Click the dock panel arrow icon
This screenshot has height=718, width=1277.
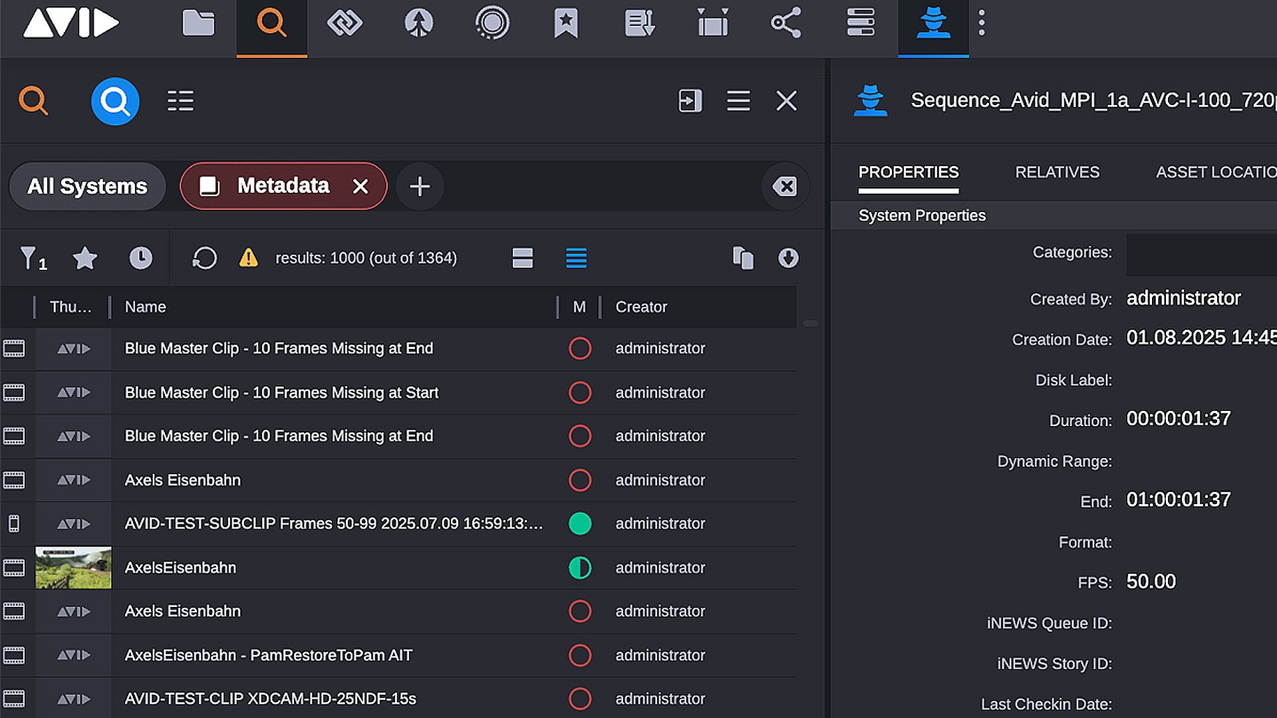tap(690, 101)
